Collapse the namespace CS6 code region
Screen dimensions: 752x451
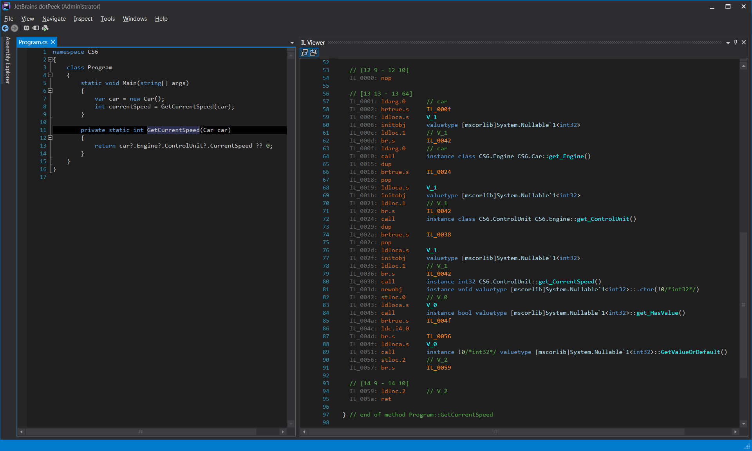[x=51, y=60]
